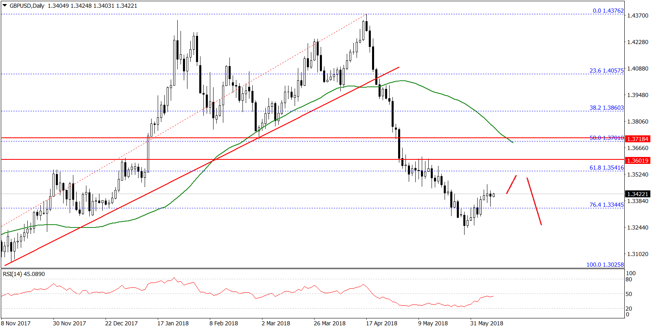The image size is (652, 329).
Task: Click the 31 May 2018 date marker
Action: click(x=486, y=323)
